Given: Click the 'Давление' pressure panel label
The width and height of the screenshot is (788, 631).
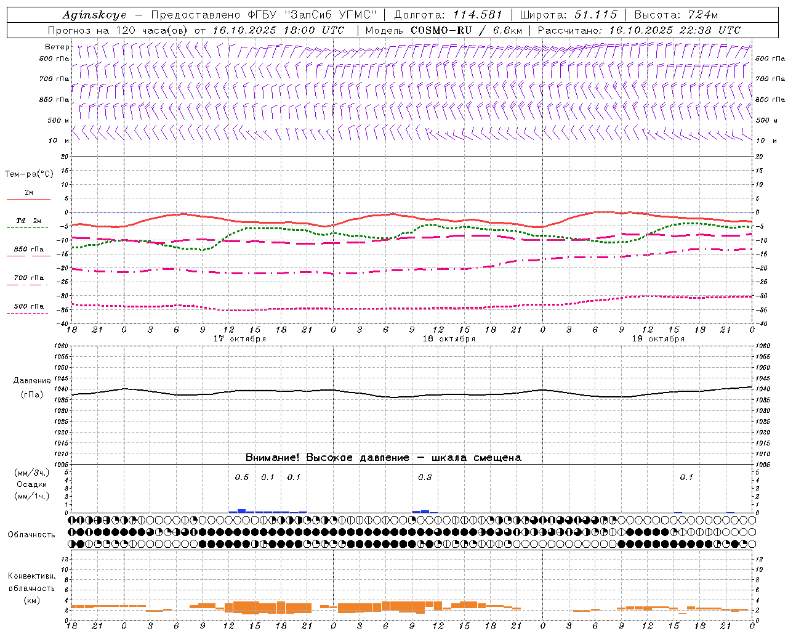Looking at the screenshot, I should pyautogui.click(x=32, y=381).
